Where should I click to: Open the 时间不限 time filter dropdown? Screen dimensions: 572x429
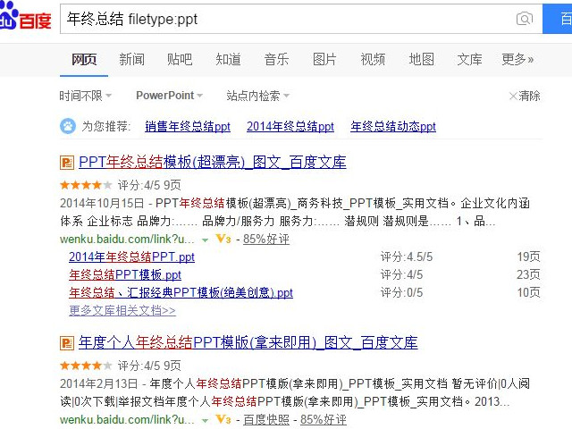86,96
